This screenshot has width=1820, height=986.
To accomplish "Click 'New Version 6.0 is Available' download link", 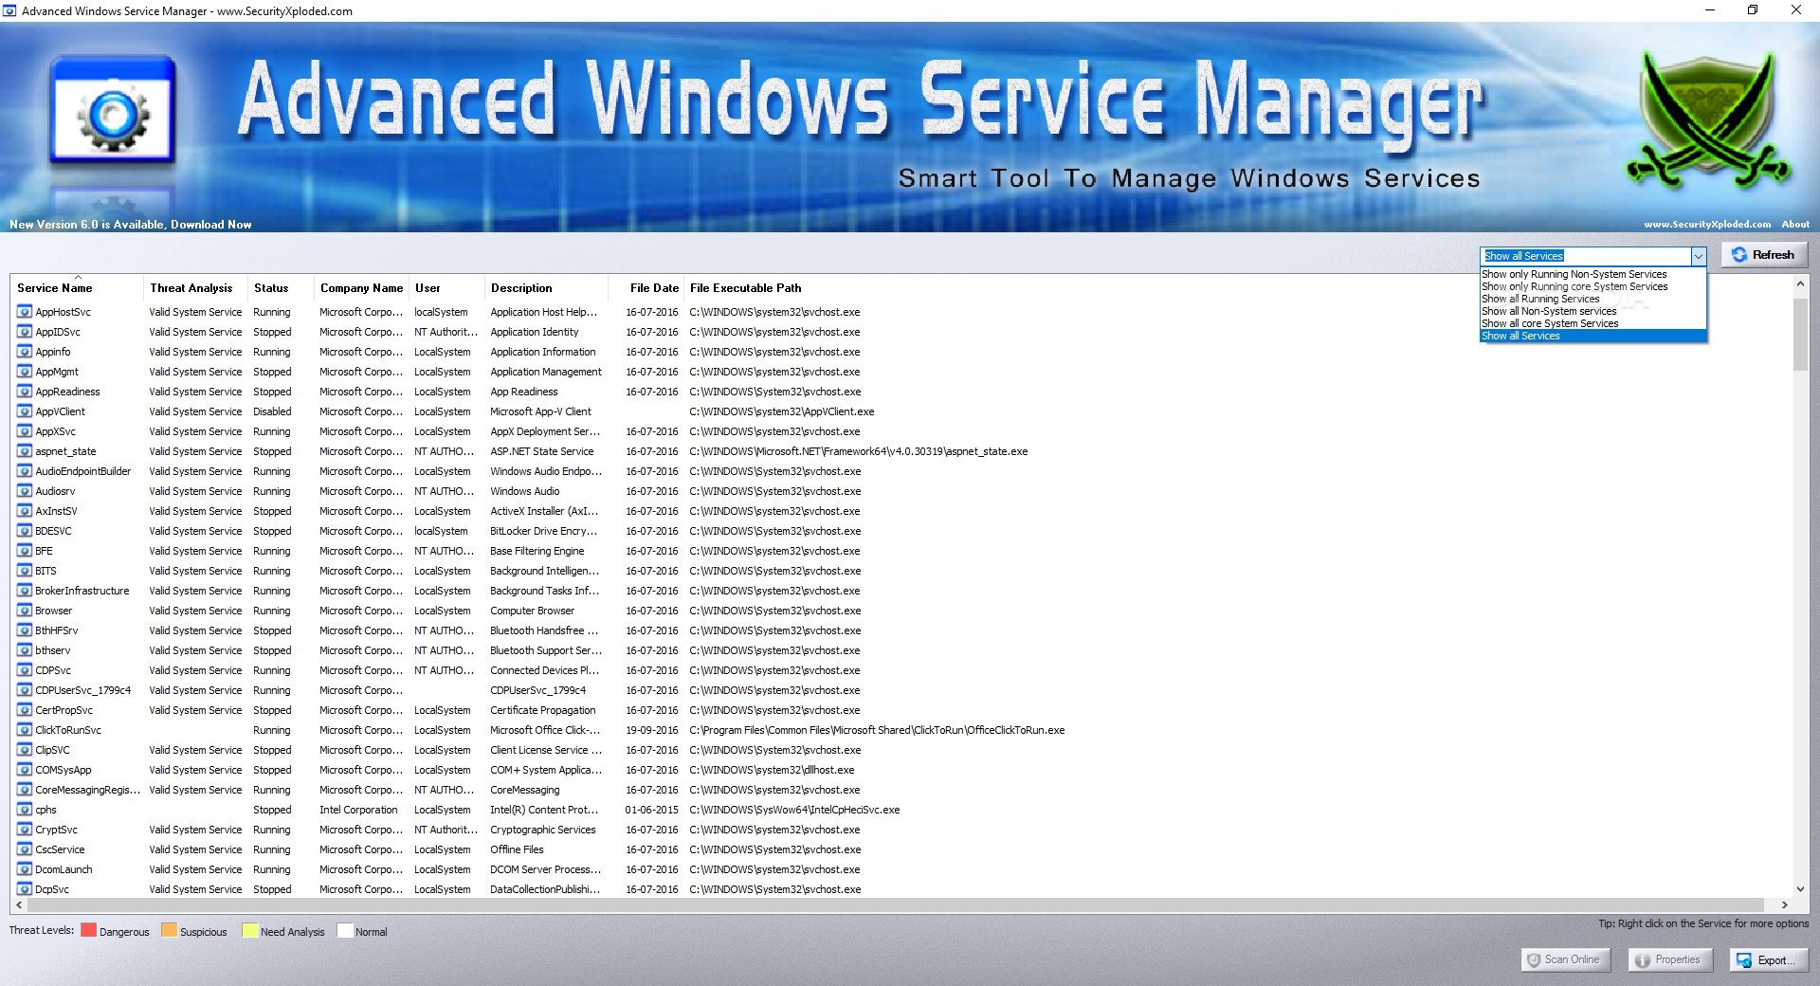I will pos(131,225).
